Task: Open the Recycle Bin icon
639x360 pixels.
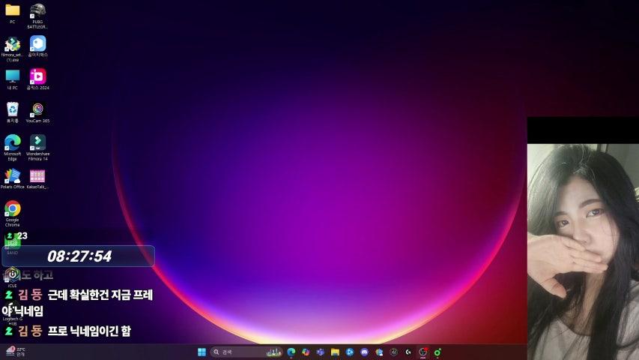Action: coord(12,112)
